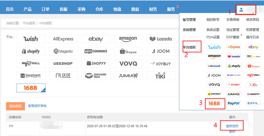Open the 服务 services menu
Viewport: 264px width, 136px height.
pos(171,9)
